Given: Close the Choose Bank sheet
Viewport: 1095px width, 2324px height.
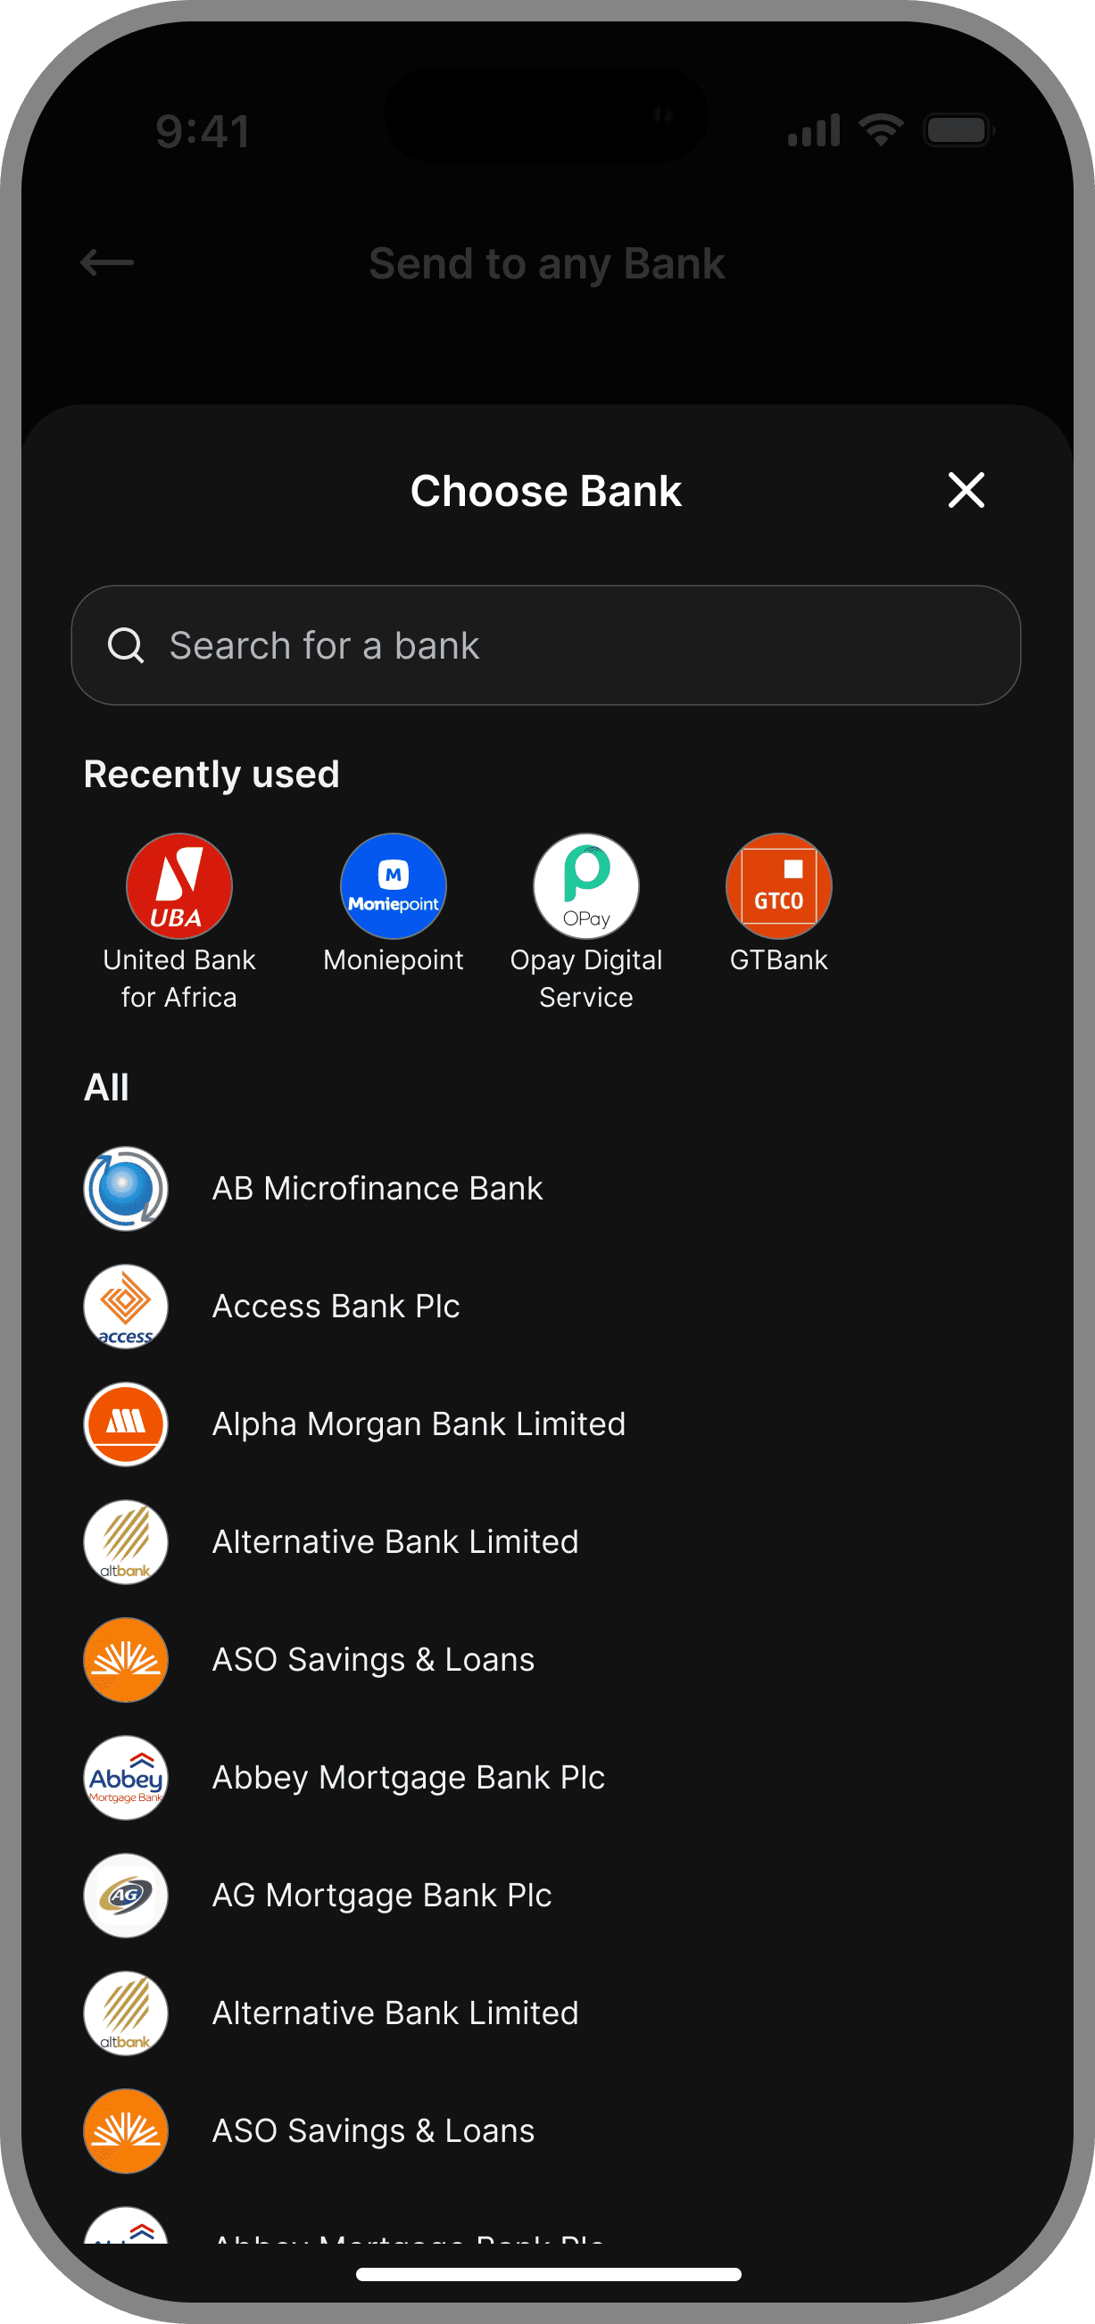Looking at the screenshot, I should pyautogui.click(x=966, y=490).
